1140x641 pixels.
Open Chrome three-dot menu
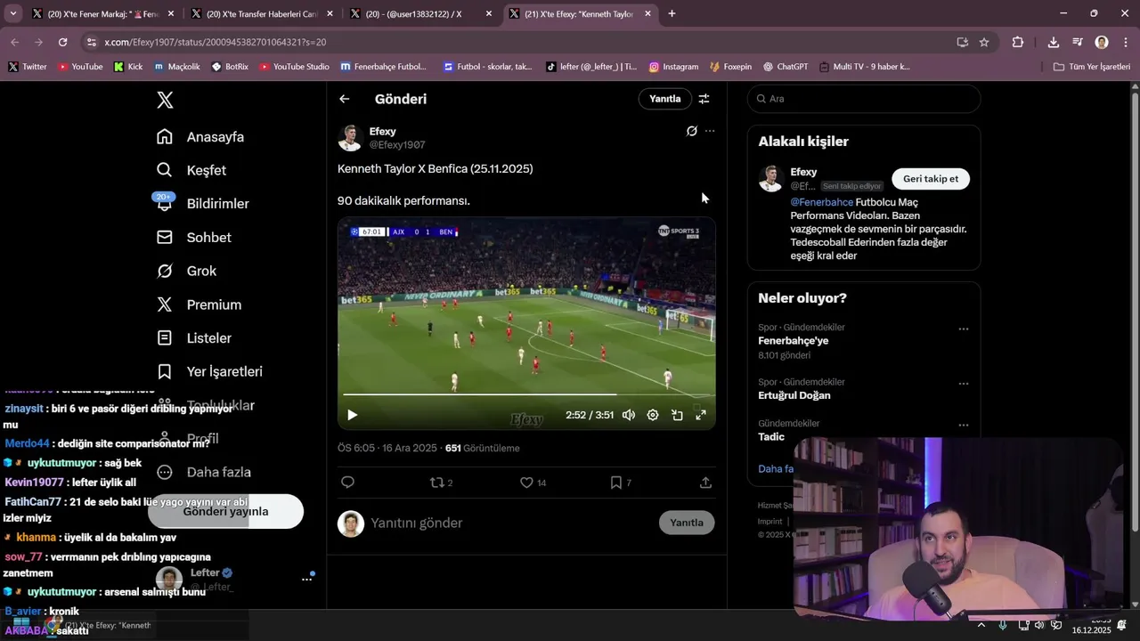pyautogui.click(x=1127, y=42)
